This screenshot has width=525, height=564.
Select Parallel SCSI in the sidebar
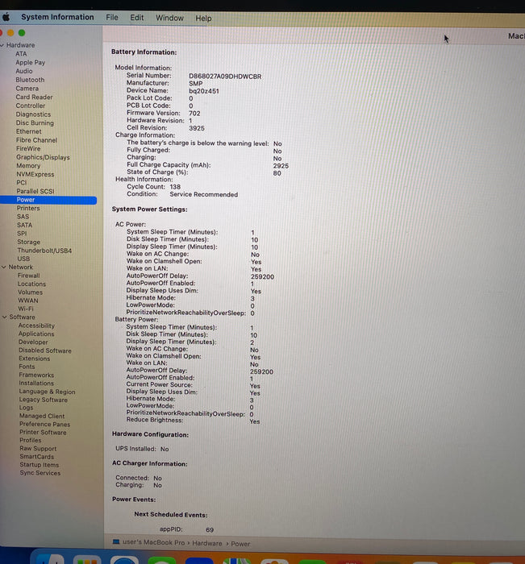35,191
